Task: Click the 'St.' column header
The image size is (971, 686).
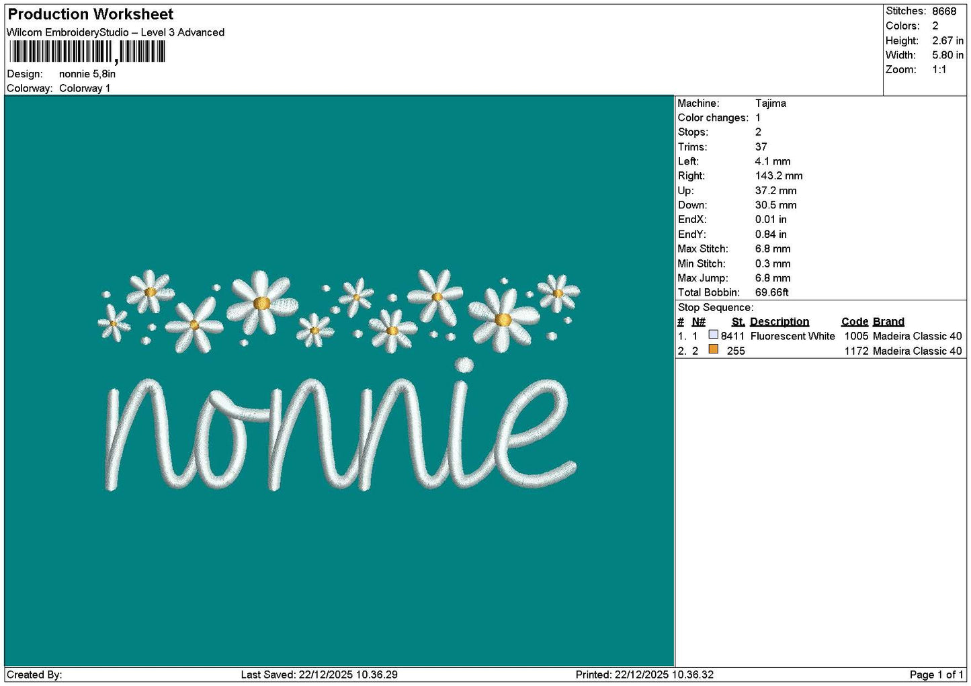Action: (x=738, y=322)
